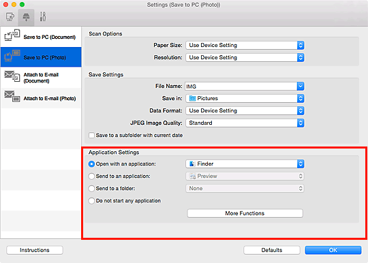
Task: Click the green zoom window button
Action: [22, 5]
